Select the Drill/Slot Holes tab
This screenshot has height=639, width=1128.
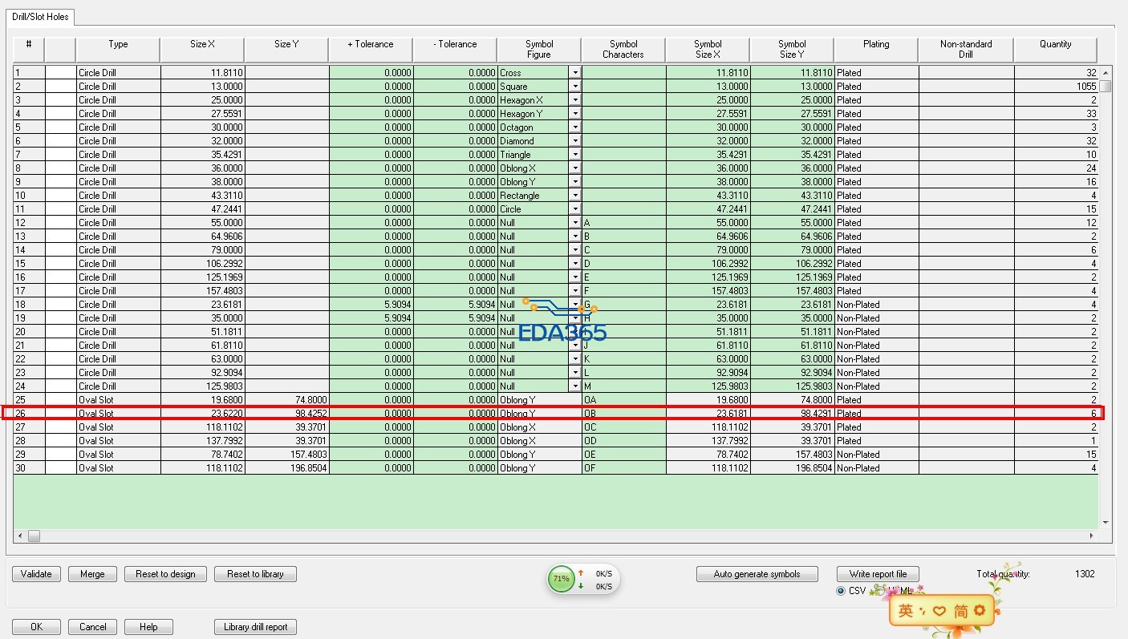click(41, 17)
